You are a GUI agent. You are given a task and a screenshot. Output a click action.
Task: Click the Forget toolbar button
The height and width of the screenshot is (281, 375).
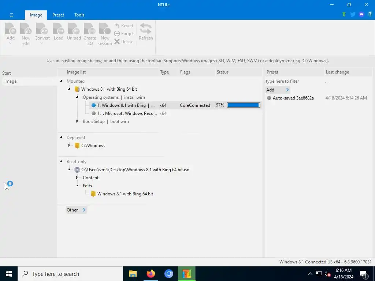[124, 34]
